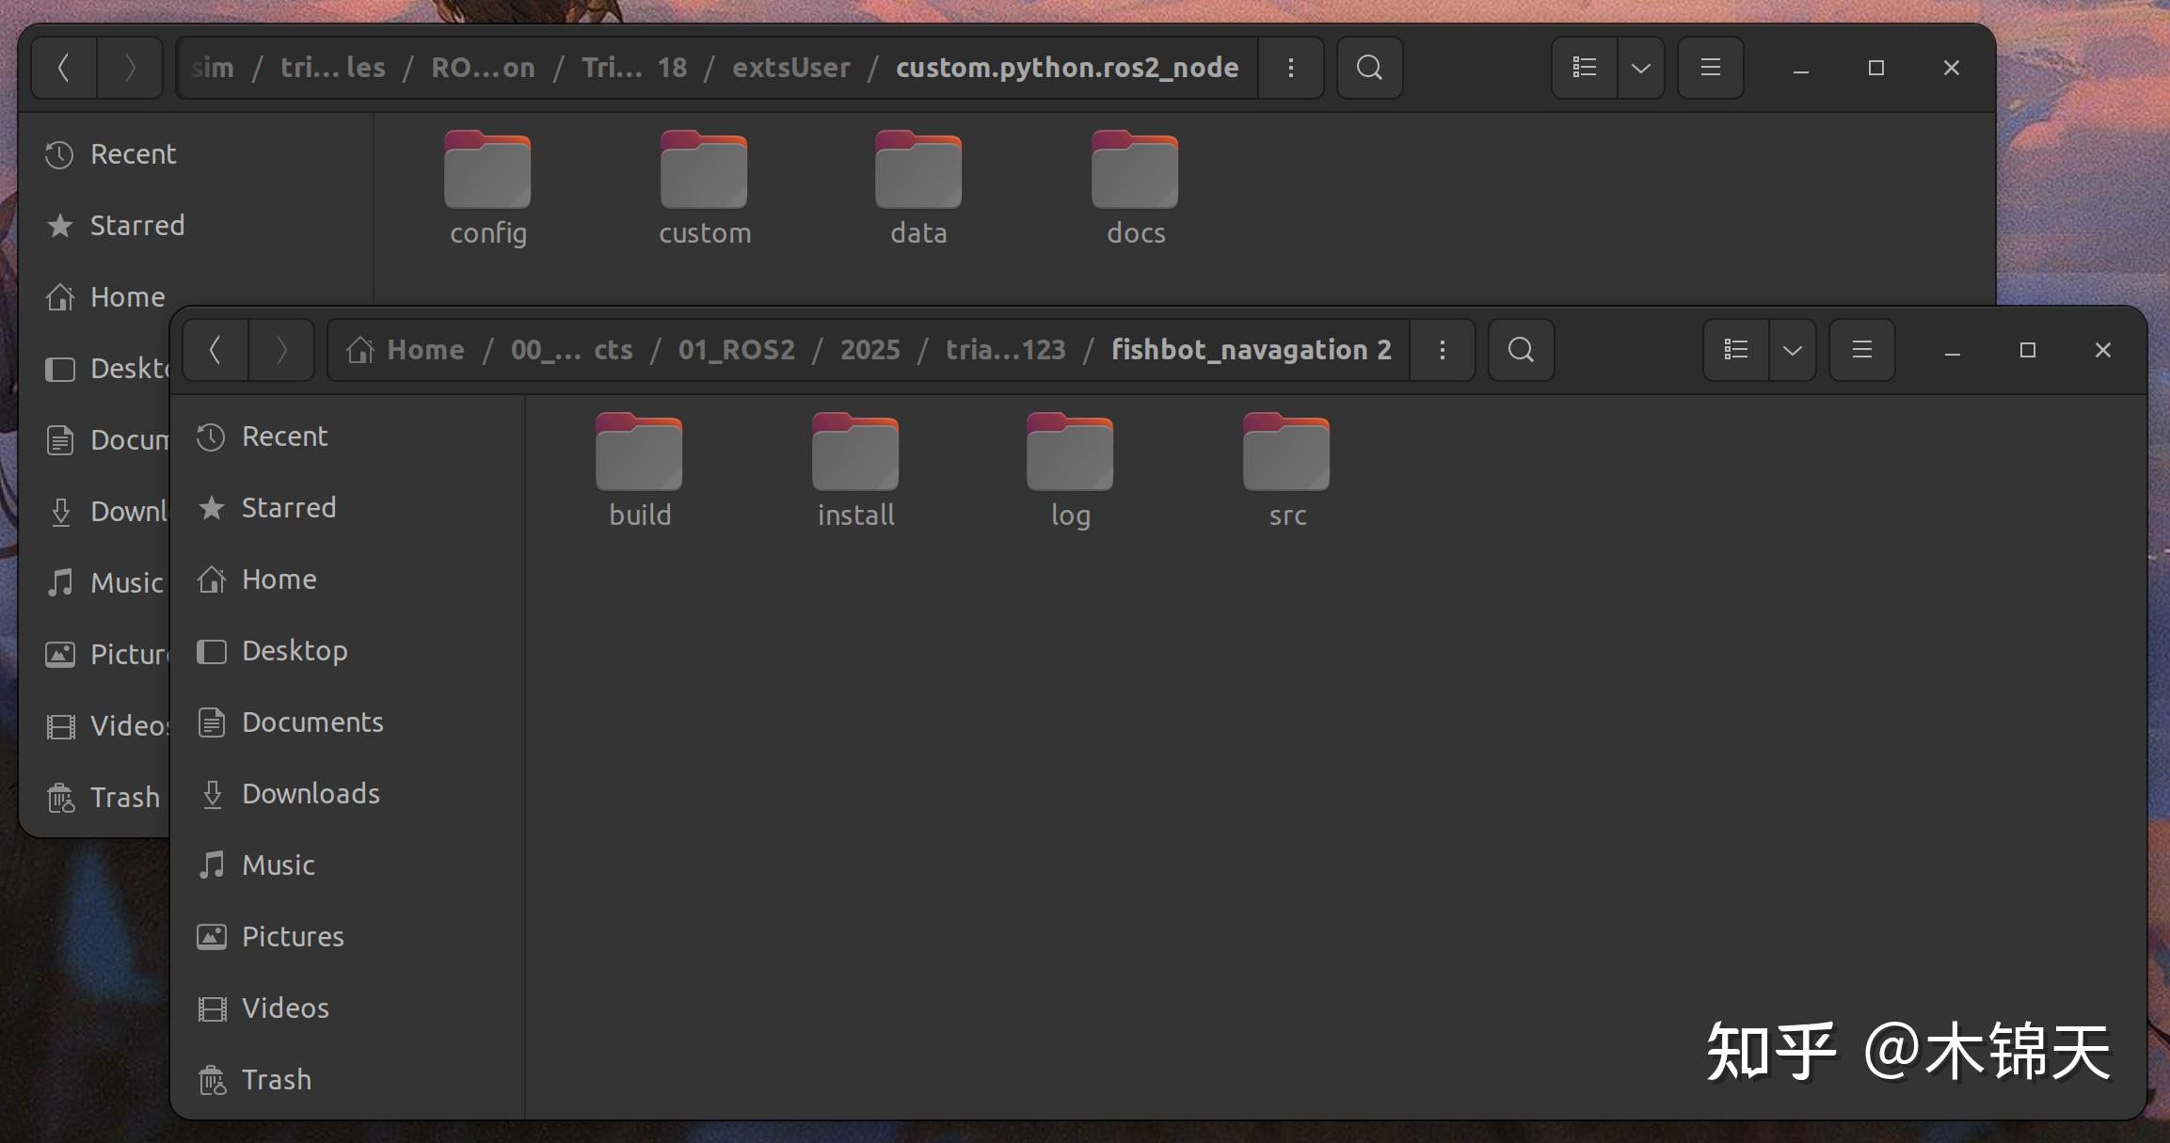Viewport: 2170px width, 1143px height.
Task: Go to extsUser in path bar
Action: point(790,68)
